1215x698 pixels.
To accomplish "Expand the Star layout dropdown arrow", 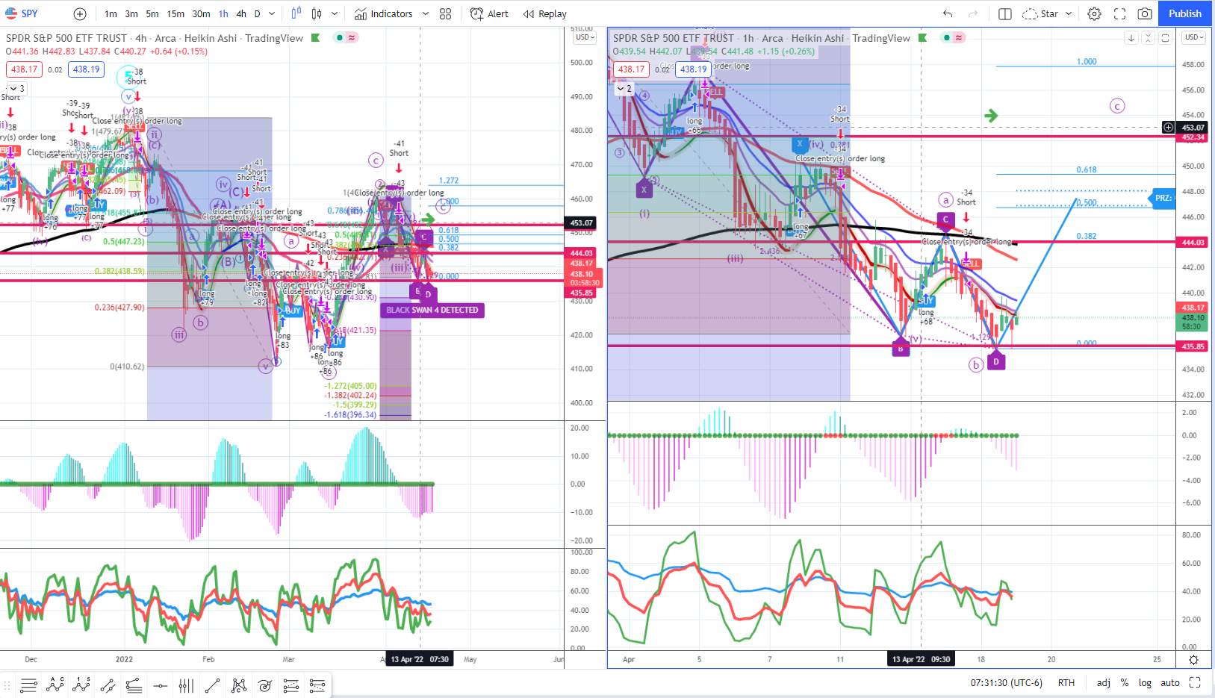I will tap(1069, 13).
